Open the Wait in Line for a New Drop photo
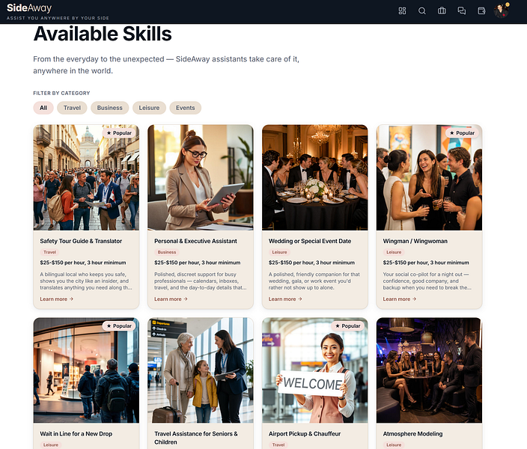Image resolution: width=527 pixels, height=449 pixels. click(86, 370)
